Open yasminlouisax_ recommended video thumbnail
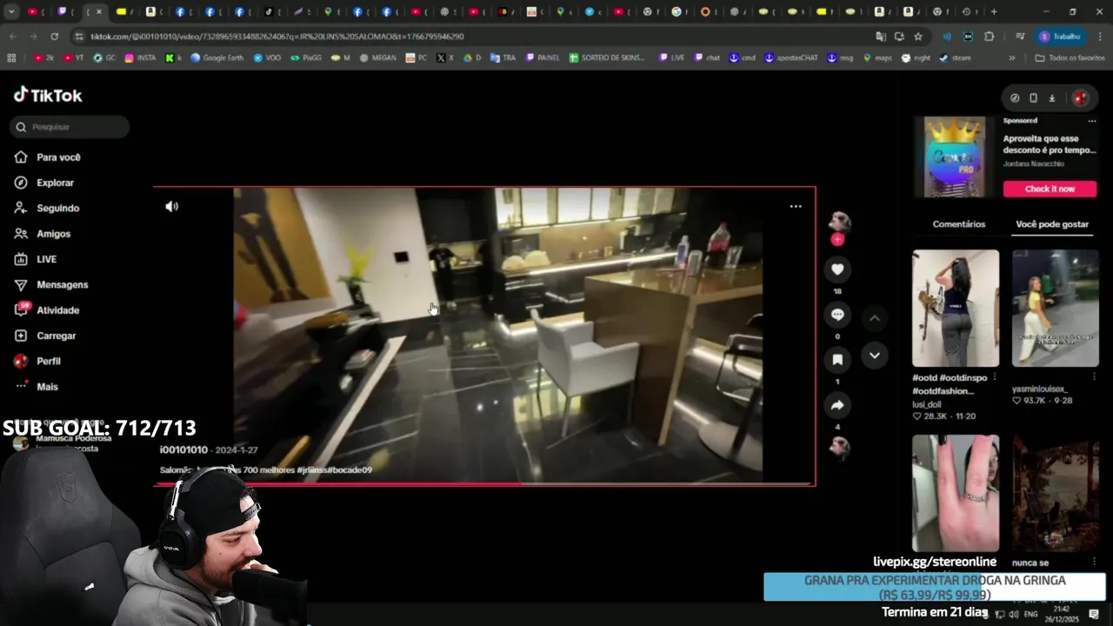This screenshot has width=1113, height=626. pos(1055,309)
